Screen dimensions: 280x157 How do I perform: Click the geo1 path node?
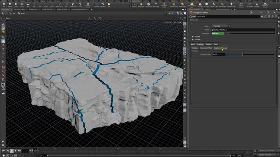pyautogui.click(x=21, y=14)
